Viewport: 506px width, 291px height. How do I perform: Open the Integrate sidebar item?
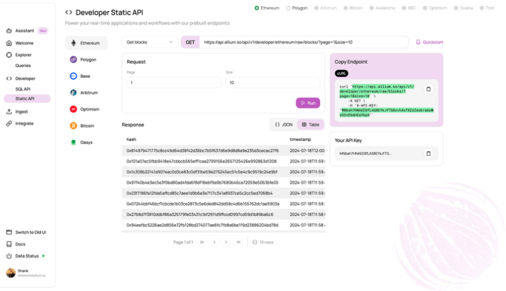[24, 123]
